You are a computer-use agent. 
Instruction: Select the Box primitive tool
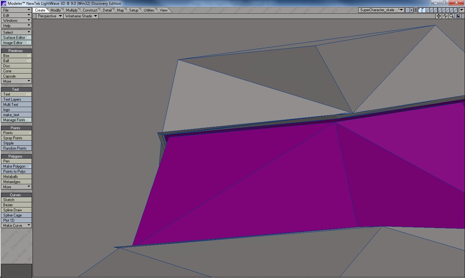point(16,55)
